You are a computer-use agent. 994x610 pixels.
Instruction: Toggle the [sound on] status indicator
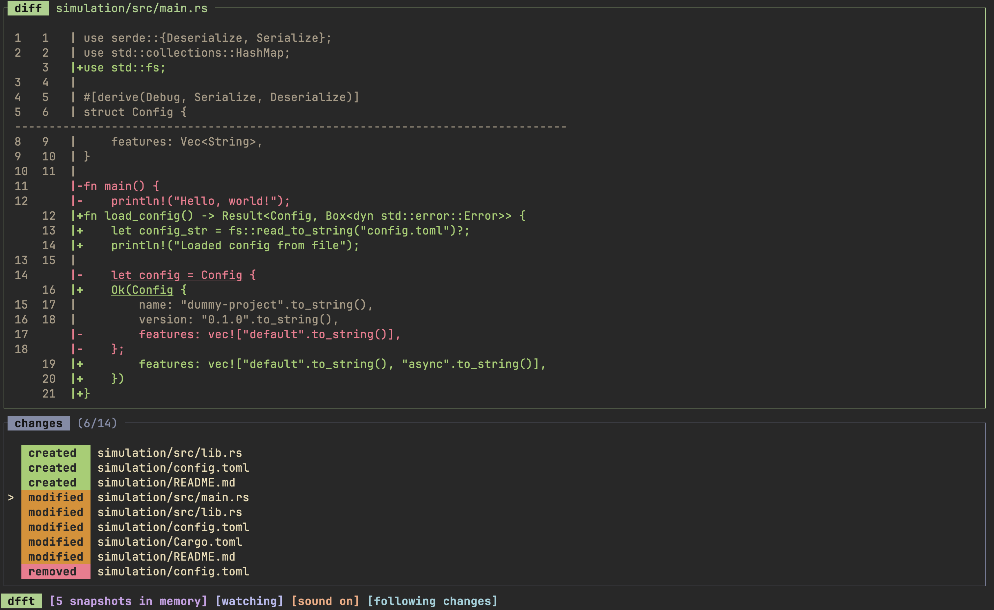click(325, 601)
